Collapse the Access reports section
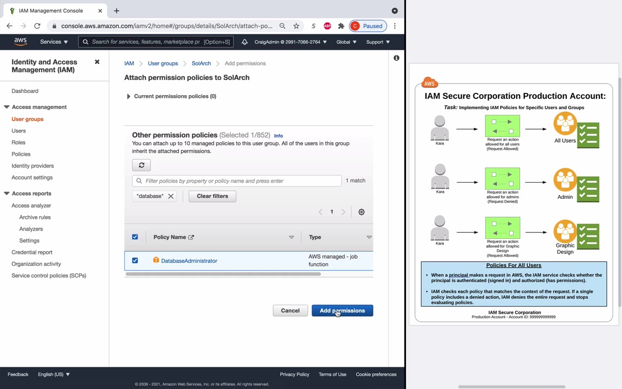The height and width of the screenshot is (389, 622). pyautogui.click(x=6, y=193)
